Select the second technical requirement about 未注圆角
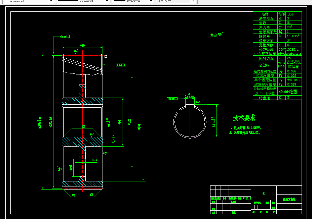The image size is (312, 219). 244,132
